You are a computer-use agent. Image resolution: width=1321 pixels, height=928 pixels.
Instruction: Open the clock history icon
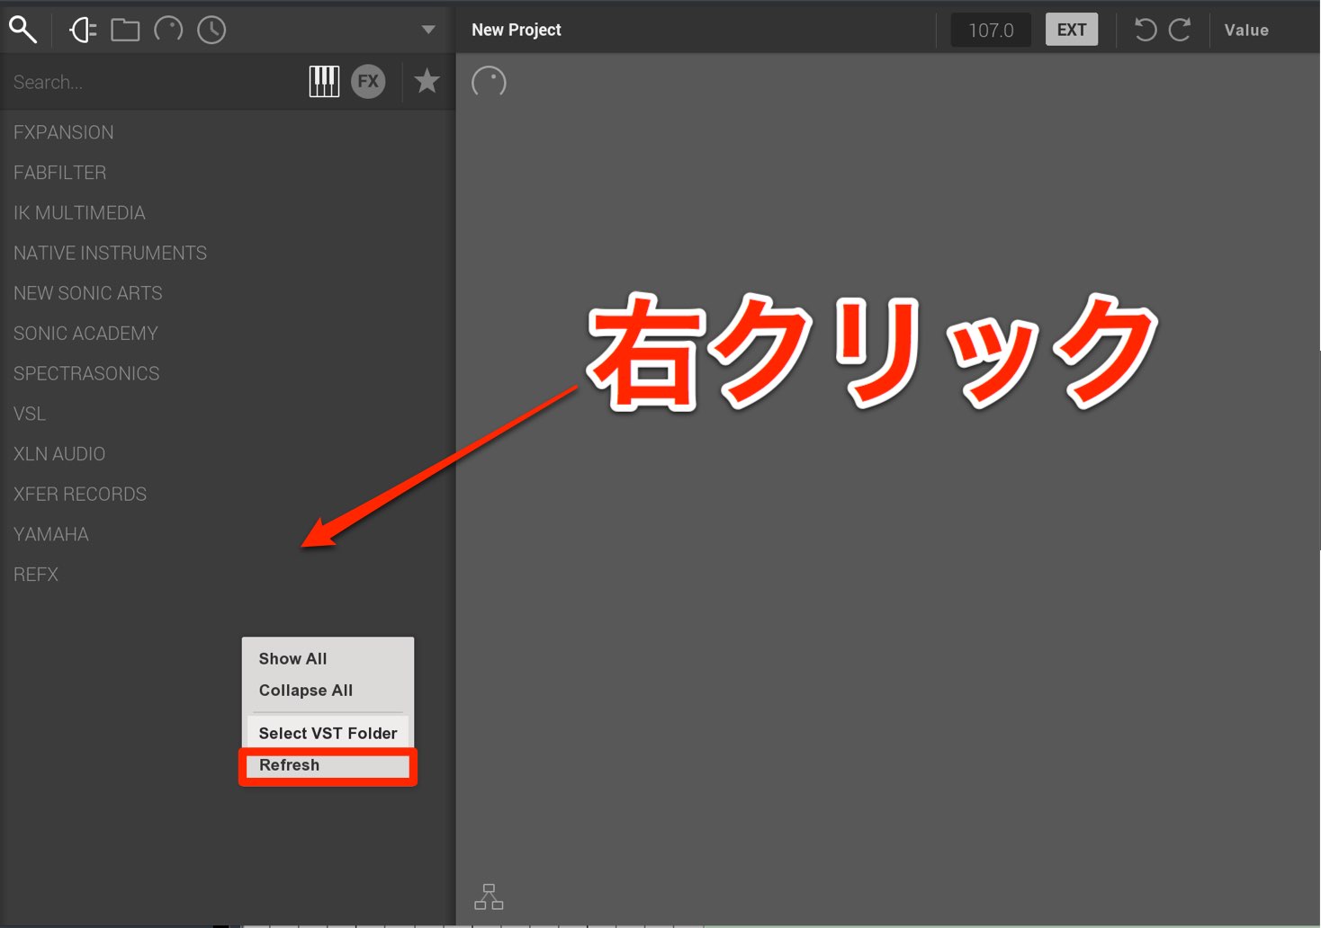(x=211, y=30)
